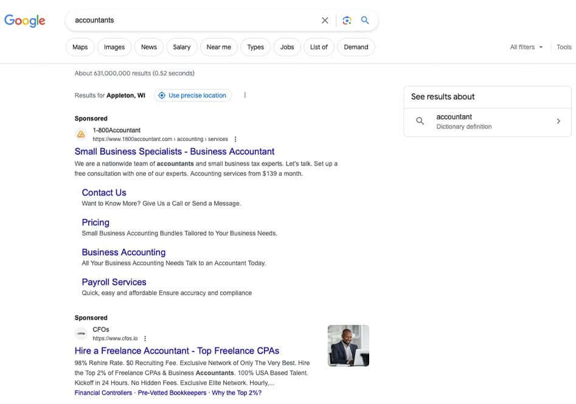Click the CFOs favicon logo
The image size is (576, 404).
(81, 333)
